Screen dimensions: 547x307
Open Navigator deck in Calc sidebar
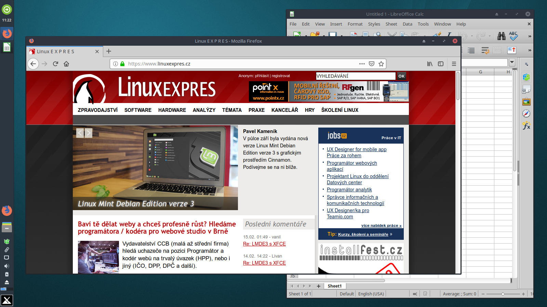pyautogui.click(x=526, y=114)
